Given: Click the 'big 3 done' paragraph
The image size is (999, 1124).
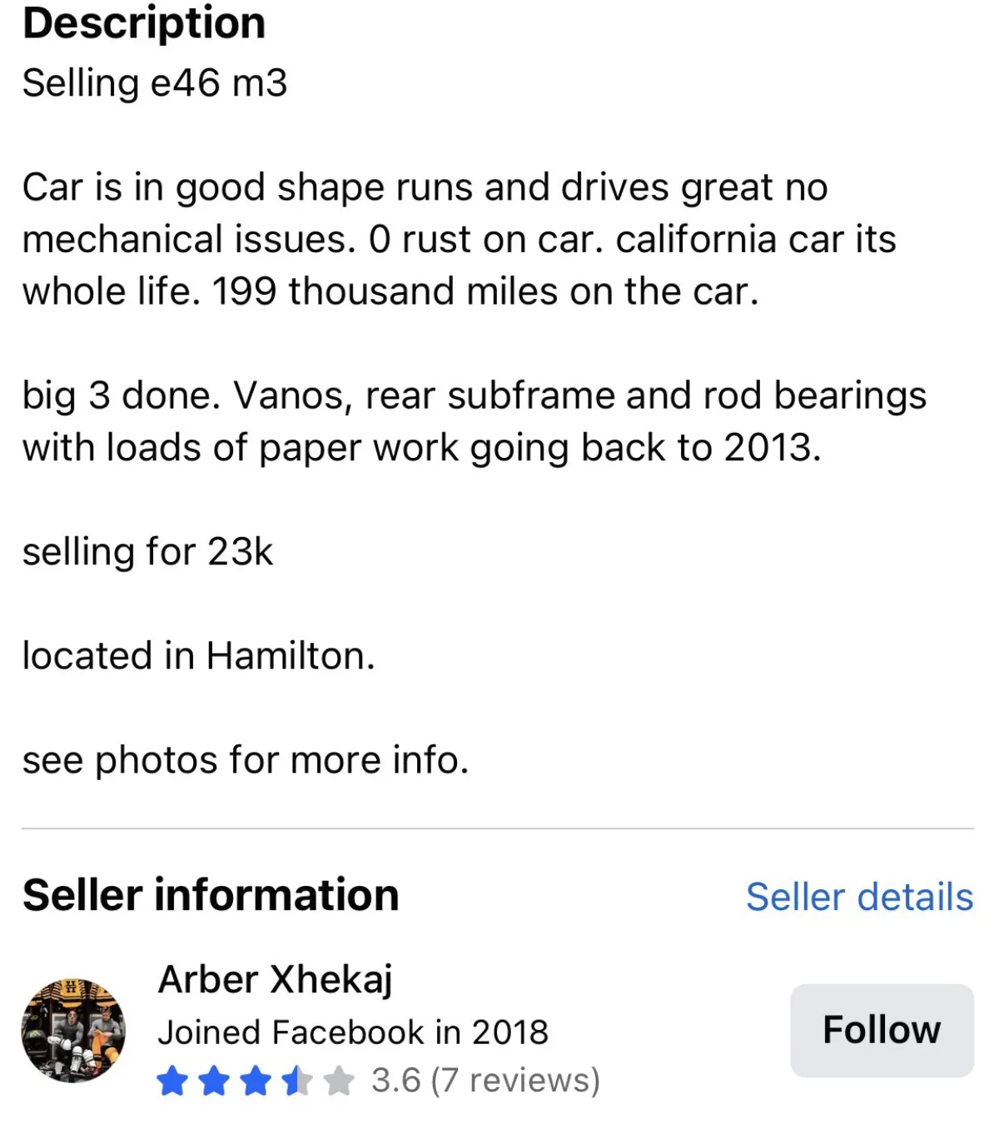Looking at the screenshot, I should pos(473,421).
